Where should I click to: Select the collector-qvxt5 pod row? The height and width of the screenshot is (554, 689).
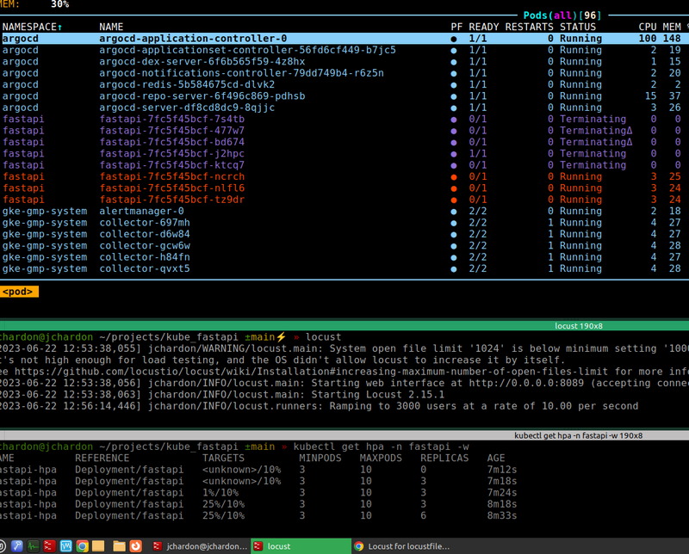coord(344,268)
